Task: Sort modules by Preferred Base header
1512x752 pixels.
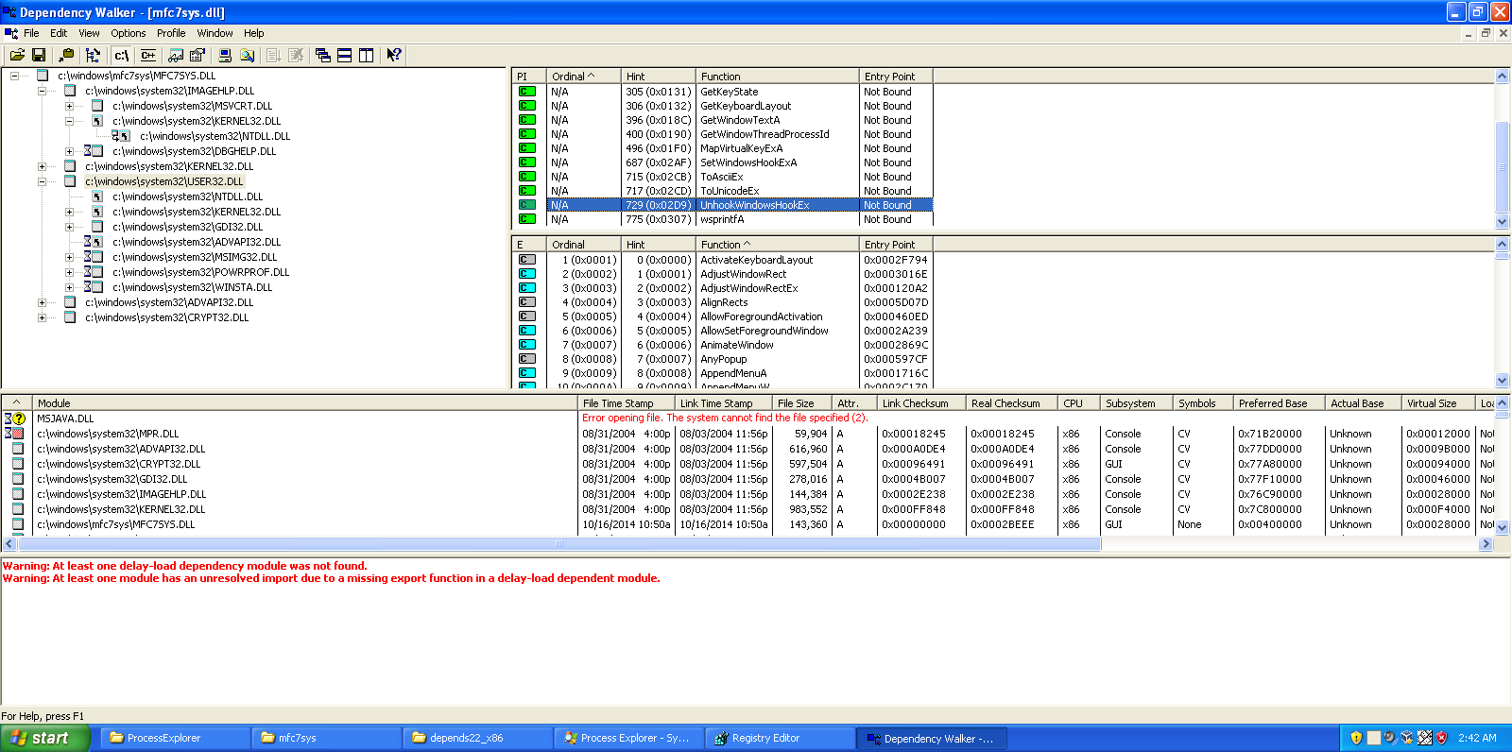Action: 1280,403
